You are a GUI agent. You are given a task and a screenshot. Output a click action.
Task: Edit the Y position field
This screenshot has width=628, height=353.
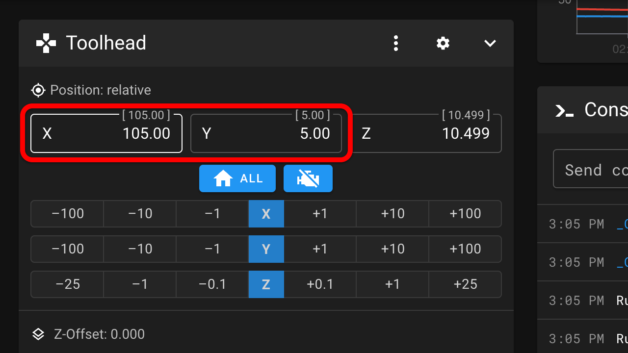[266, 133]
